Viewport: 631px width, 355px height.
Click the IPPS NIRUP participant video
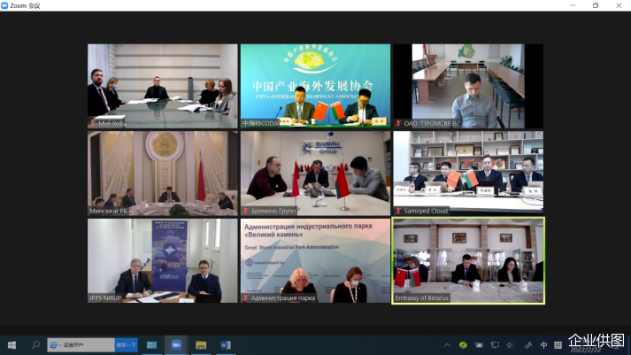(163, 260)
